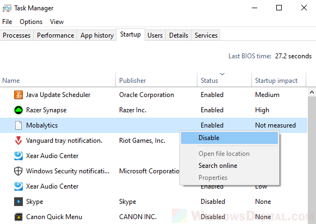316x224 pixels.
Task: Click the 27.2 seconds BIOS time value
Action: (x=293, y=56)
